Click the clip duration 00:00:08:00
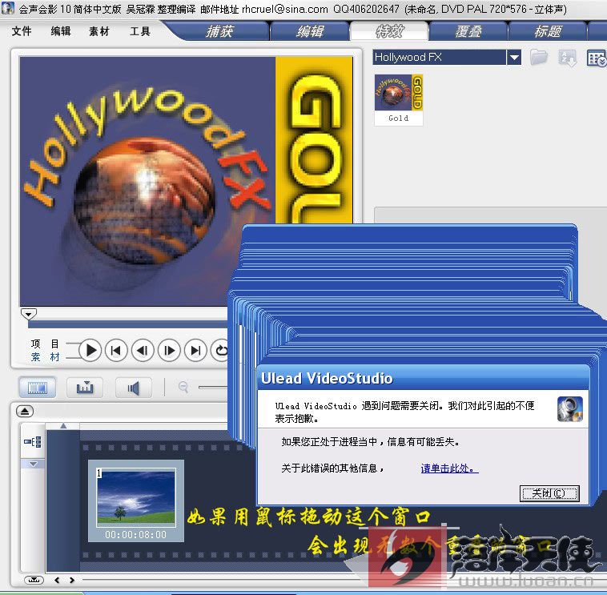This screenshot has width=607, height=595. [135, 535]
